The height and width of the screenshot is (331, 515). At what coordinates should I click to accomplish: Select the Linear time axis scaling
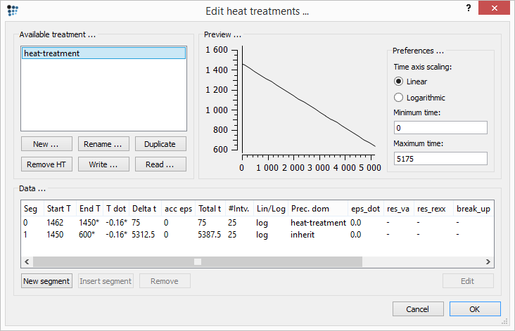399,82
